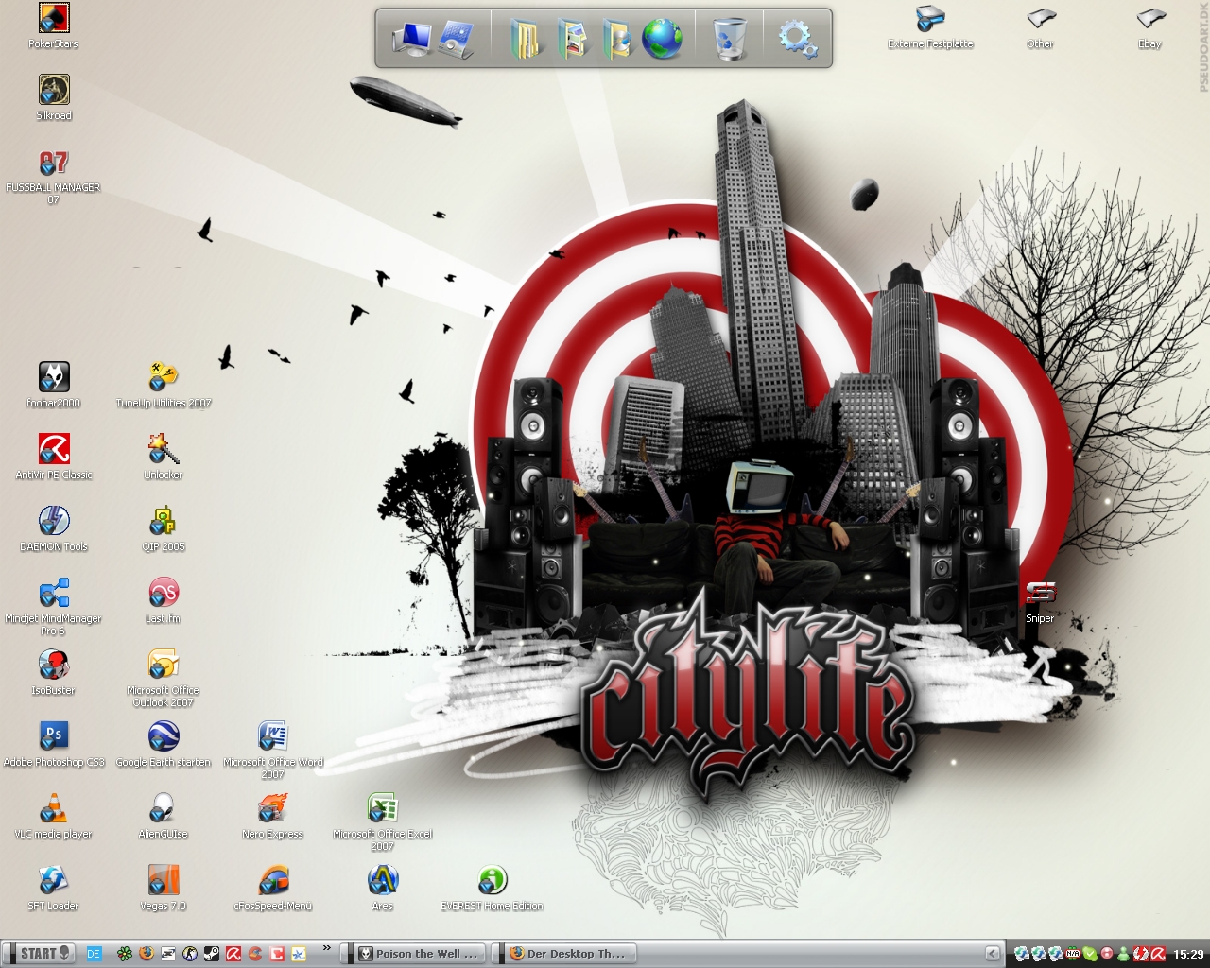
Task: Open foobar2000 desktop icon
Action: tap(54, 377)
